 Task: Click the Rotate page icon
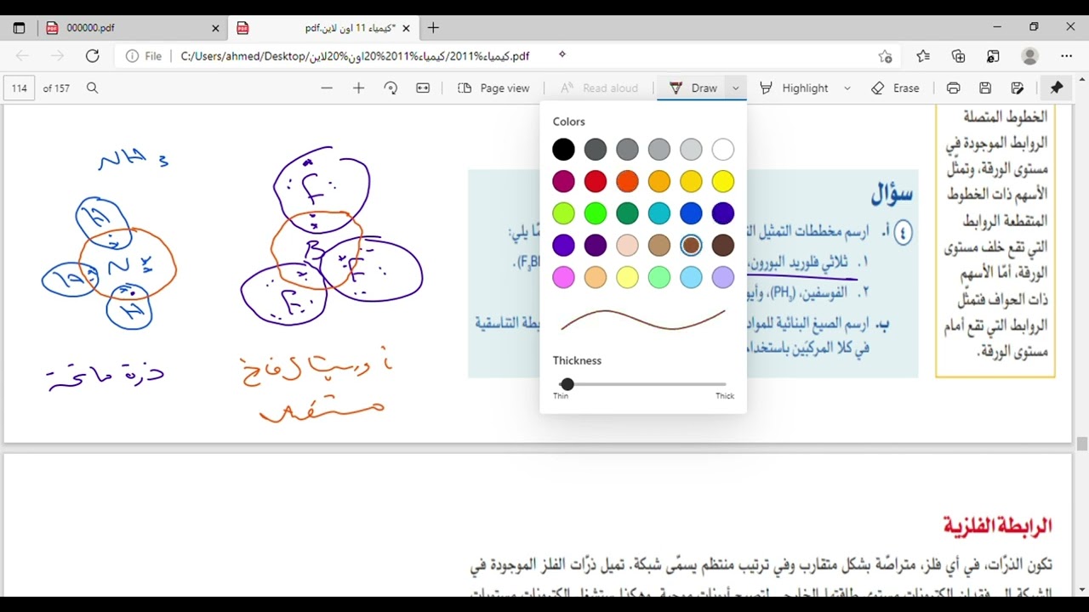click(391, 88)
